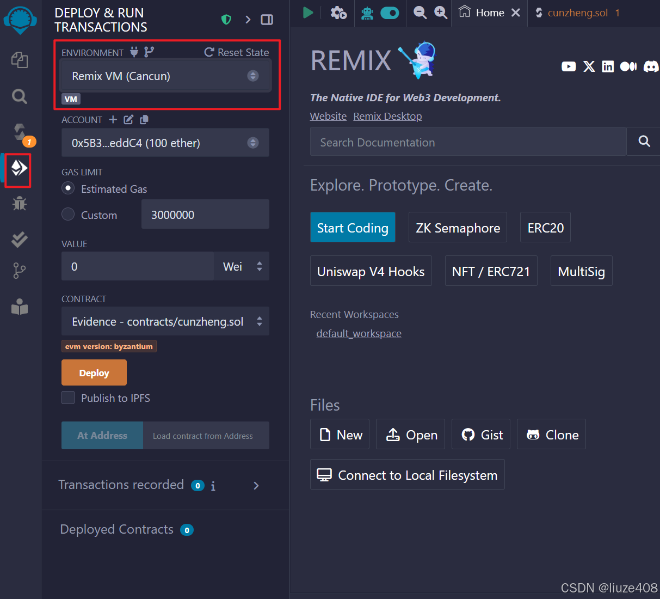Image resolution: width=660 pixels, height=599 pixels.
Task: Open the LinkedIn social icon
Action: 608,66
